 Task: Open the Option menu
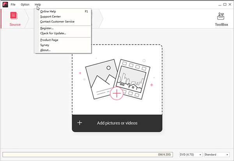25,4
